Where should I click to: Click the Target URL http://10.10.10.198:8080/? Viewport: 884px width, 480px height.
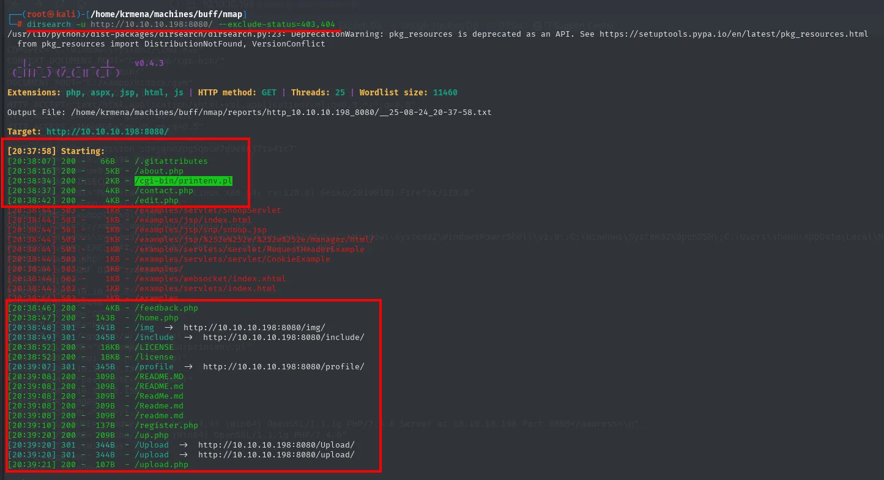pos(107,132)
